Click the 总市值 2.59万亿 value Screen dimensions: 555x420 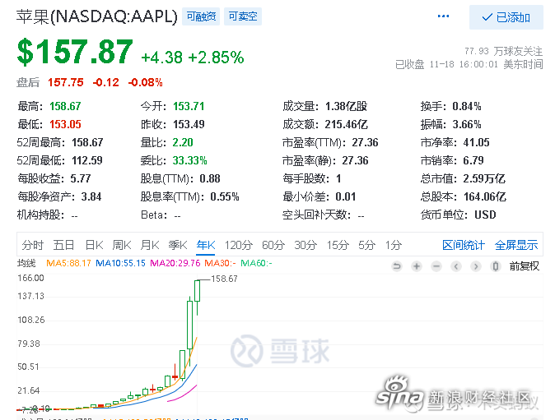484,178
